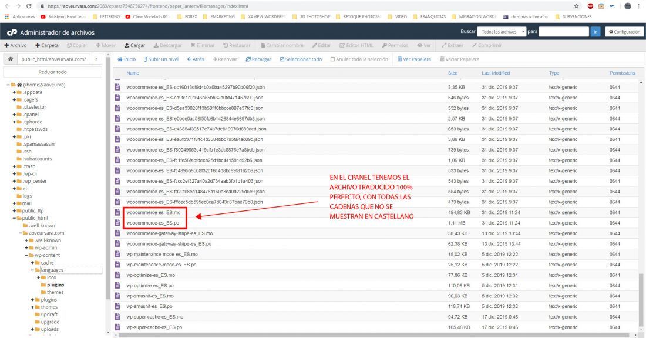Viewport: 646px width, 338px height.
Task: Create new folder with Carpeta button
Action: 47,45
